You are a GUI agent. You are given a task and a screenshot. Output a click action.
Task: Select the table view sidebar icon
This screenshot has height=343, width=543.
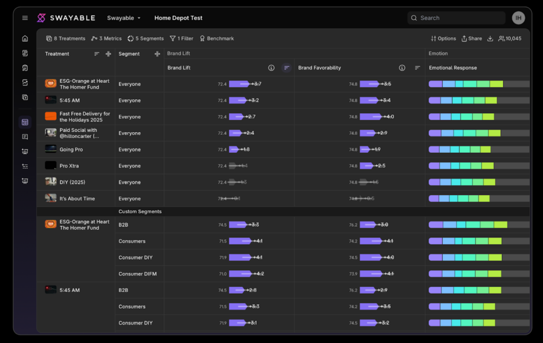25,122
